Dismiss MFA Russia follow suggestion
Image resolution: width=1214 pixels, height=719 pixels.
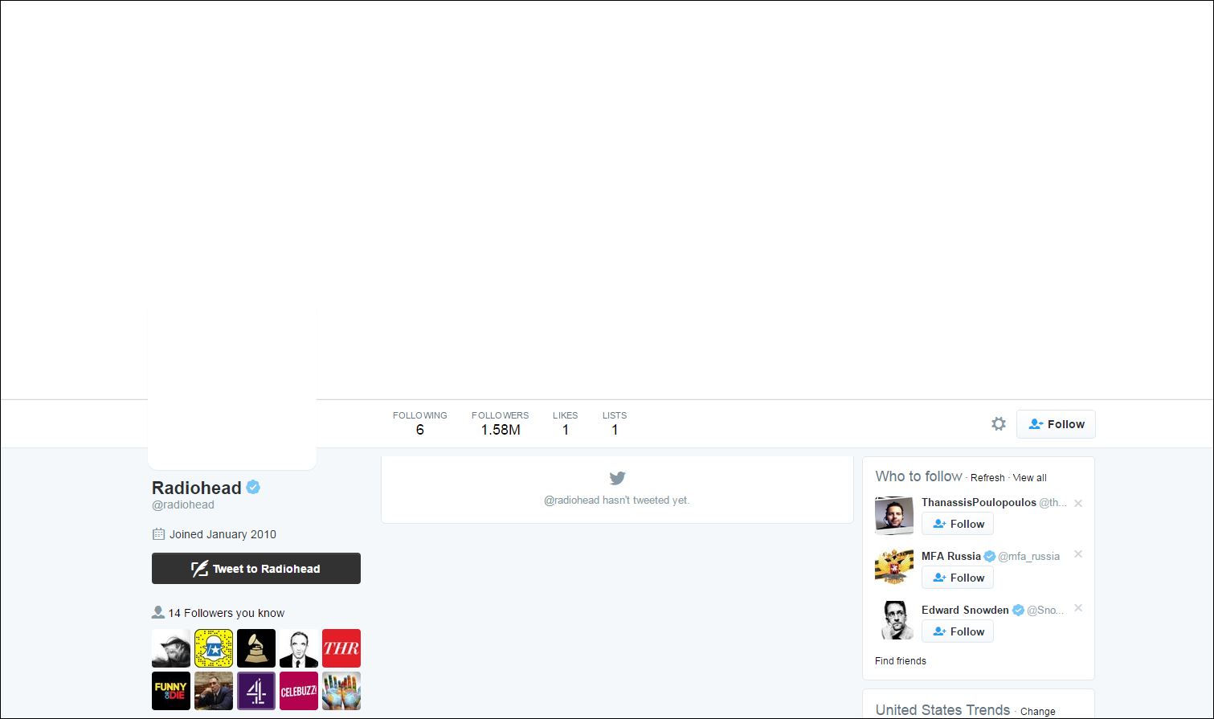coord(1078,554)
